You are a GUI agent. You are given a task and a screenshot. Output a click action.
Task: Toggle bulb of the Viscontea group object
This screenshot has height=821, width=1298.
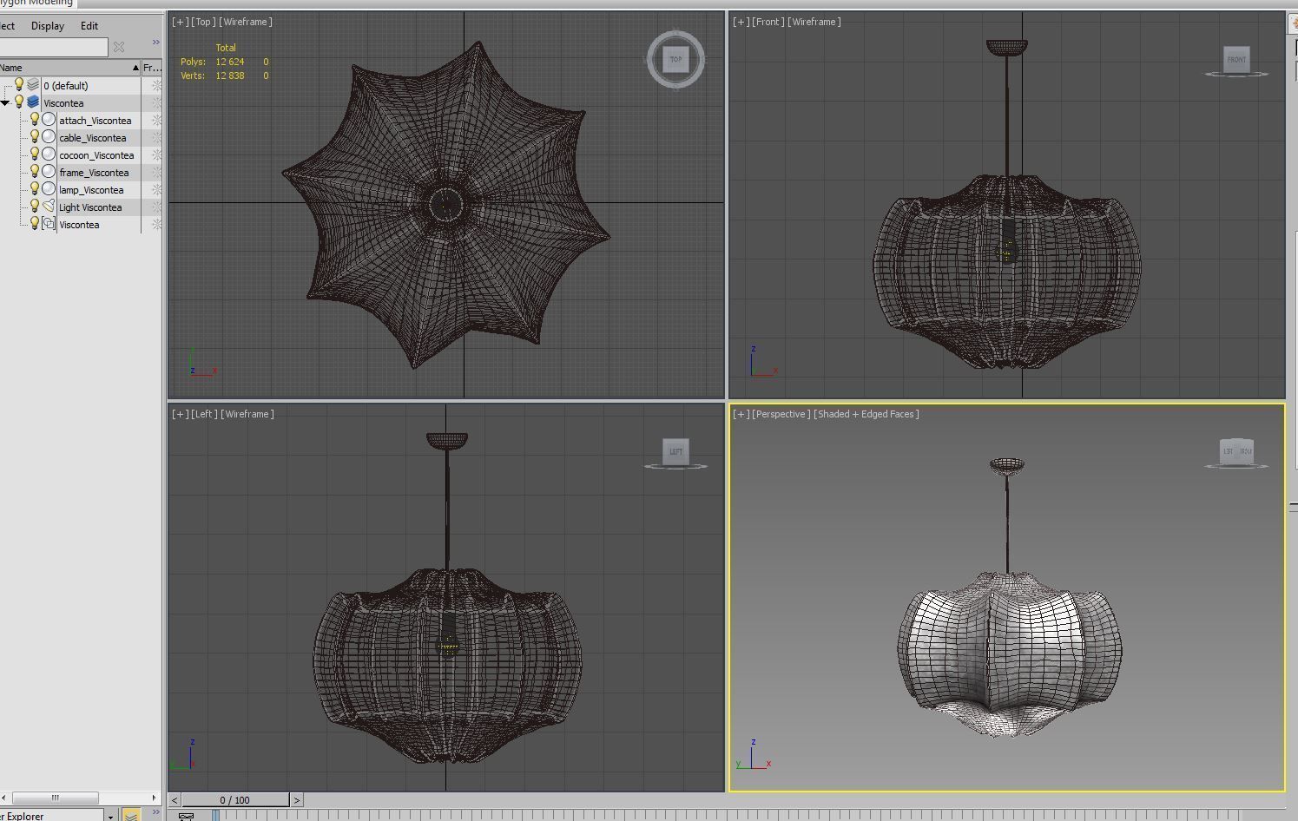coord(35,224)
